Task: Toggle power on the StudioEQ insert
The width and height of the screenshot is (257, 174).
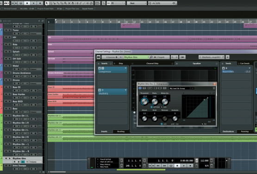Action: pos(100,90)
